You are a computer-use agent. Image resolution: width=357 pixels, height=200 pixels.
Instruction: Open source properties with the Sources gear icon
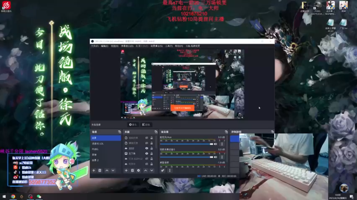[138, 171]
